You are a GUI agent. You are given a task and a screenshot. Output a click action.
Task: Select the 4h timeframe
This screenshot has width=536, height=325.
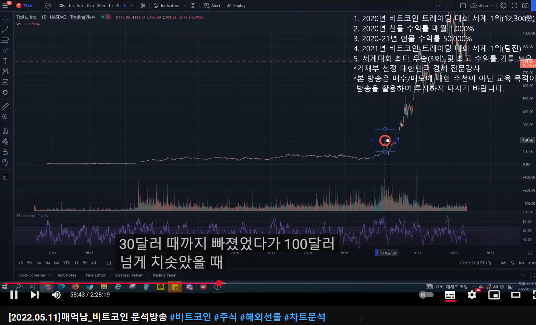(x=118, y=5)
